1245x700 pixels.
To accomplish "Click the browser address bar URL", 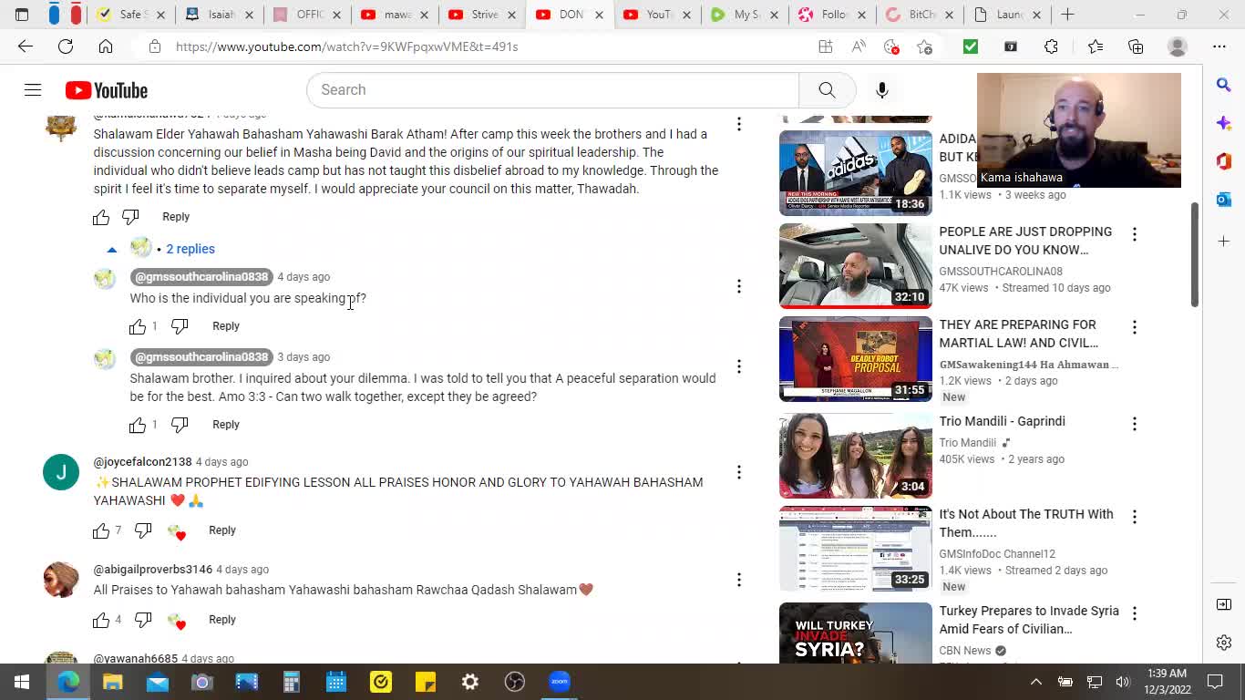I will coord(346,46).
